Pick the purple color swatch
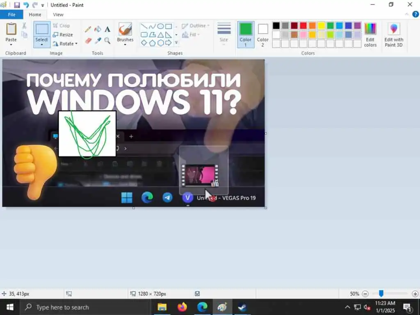This screenshot has width=420, height=315. point(357,26)
